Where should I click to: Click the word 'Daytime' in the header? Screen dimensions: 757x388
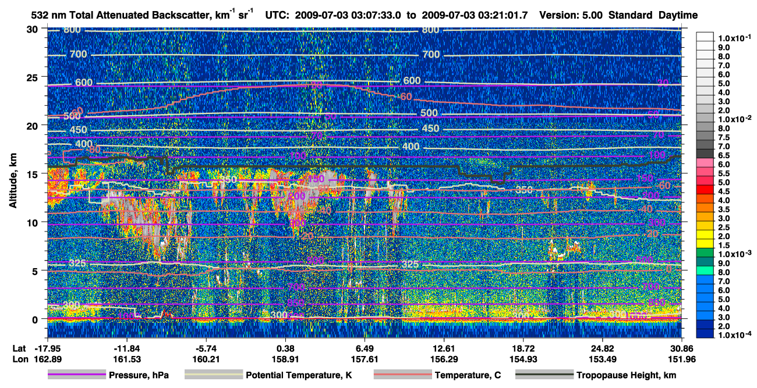[678, 15]
